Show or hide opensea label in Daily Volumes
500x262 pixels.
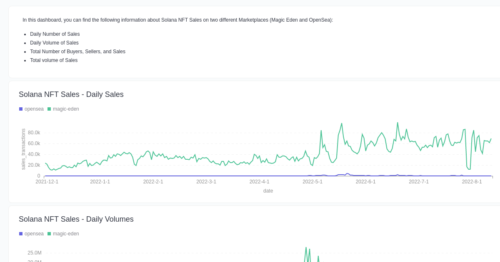[x=34, y=234]
